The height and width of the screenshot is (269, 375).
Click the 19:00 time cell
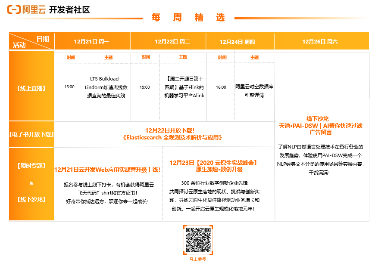pos(145,87)
